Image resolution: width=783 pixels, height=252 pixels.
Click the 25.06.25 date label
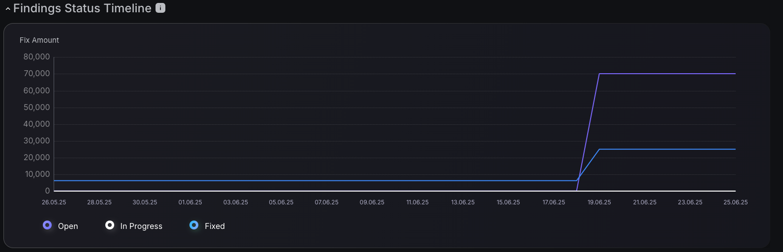click(736, 202)
